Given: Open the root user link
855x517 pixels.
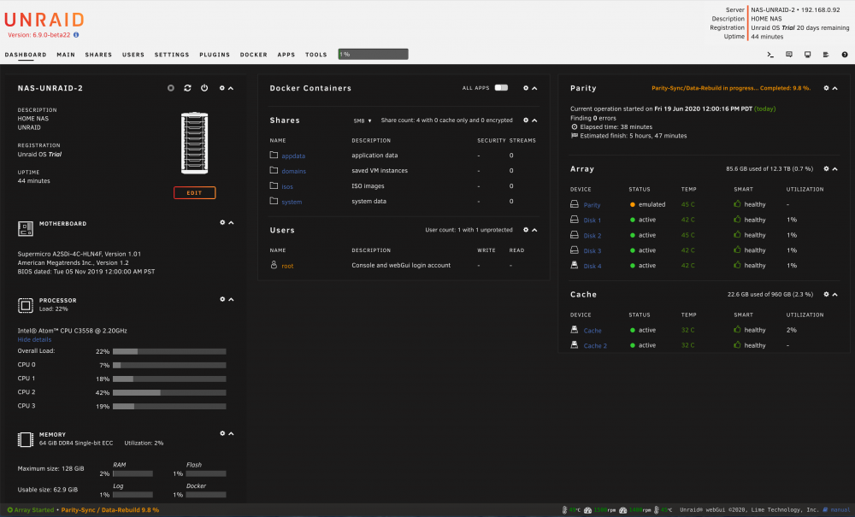Looking at the screenshot, I should pos(287,266).
